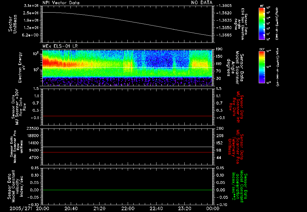Click the 1.2e+01 sector tick label
The width and height of the screenshot is (307, 212).
(x=31, y=28)
